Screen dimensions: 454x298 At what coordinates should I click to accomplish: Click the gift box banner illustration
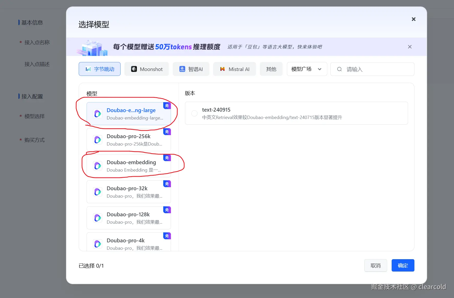92,48
